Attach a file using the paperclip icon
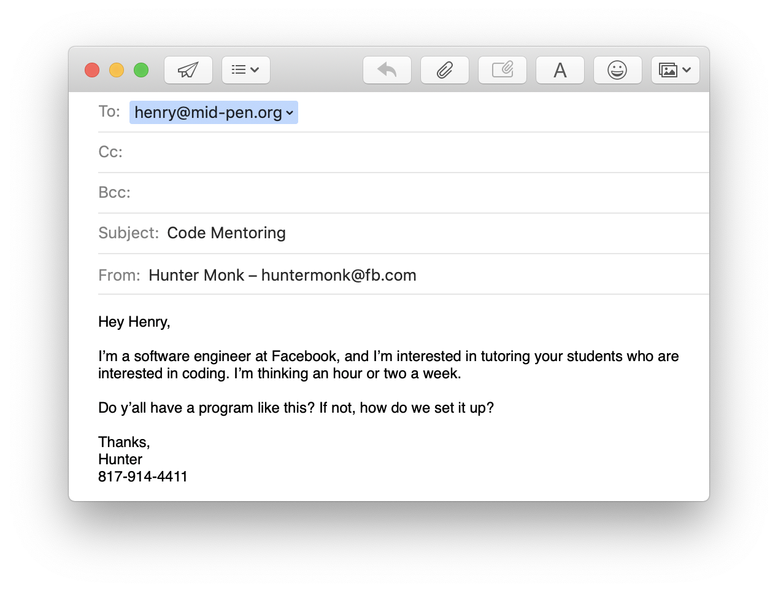This screenshot has width=778, height=592. pos(445,70)
